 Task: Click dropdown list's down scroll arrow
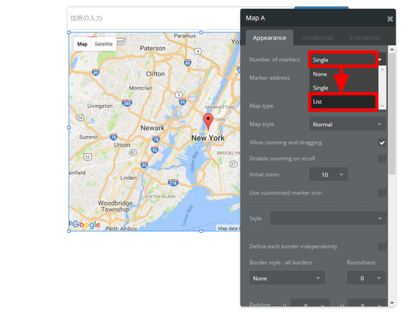pyautogui.click(x=382, y=106)
